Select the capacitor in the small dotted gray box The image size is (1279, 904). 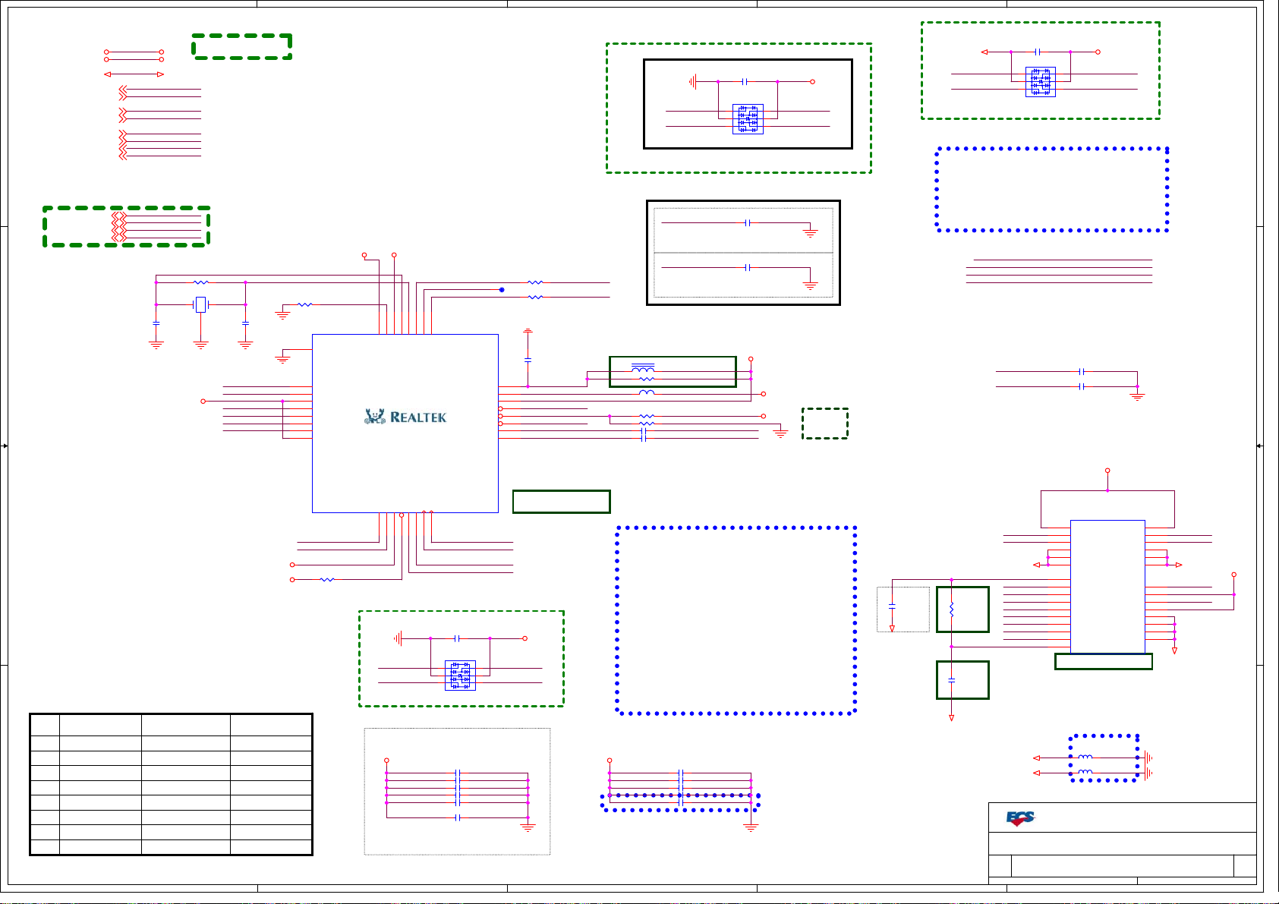(892, 606)
